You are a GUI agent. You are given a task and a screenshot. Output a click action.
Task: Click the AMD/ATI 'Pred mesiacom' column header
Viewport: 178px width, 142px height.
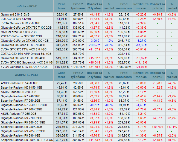124,75
